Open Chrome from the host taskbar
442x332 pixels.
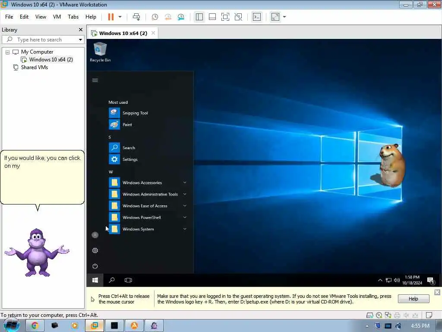point(35,326)
